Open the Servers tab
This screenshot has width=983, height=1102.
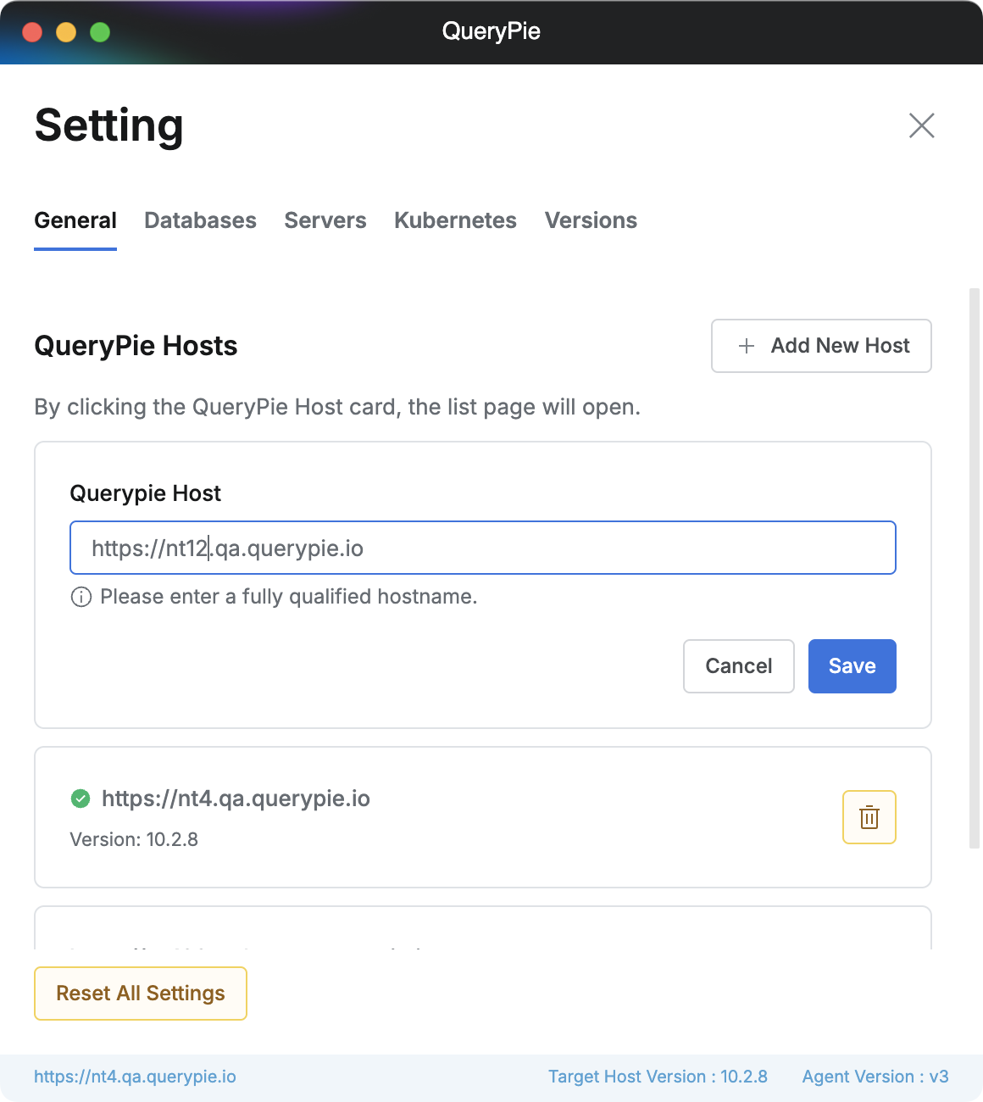[x=325, y=220]
